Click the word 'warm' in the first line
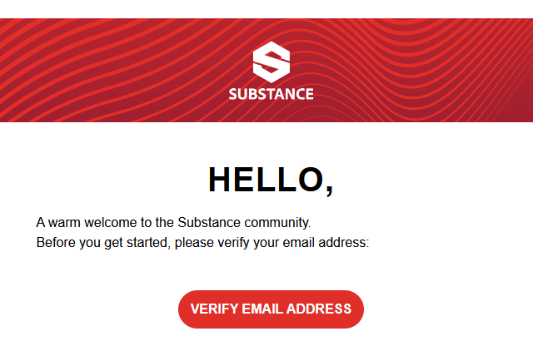 [x=64, y=223]
